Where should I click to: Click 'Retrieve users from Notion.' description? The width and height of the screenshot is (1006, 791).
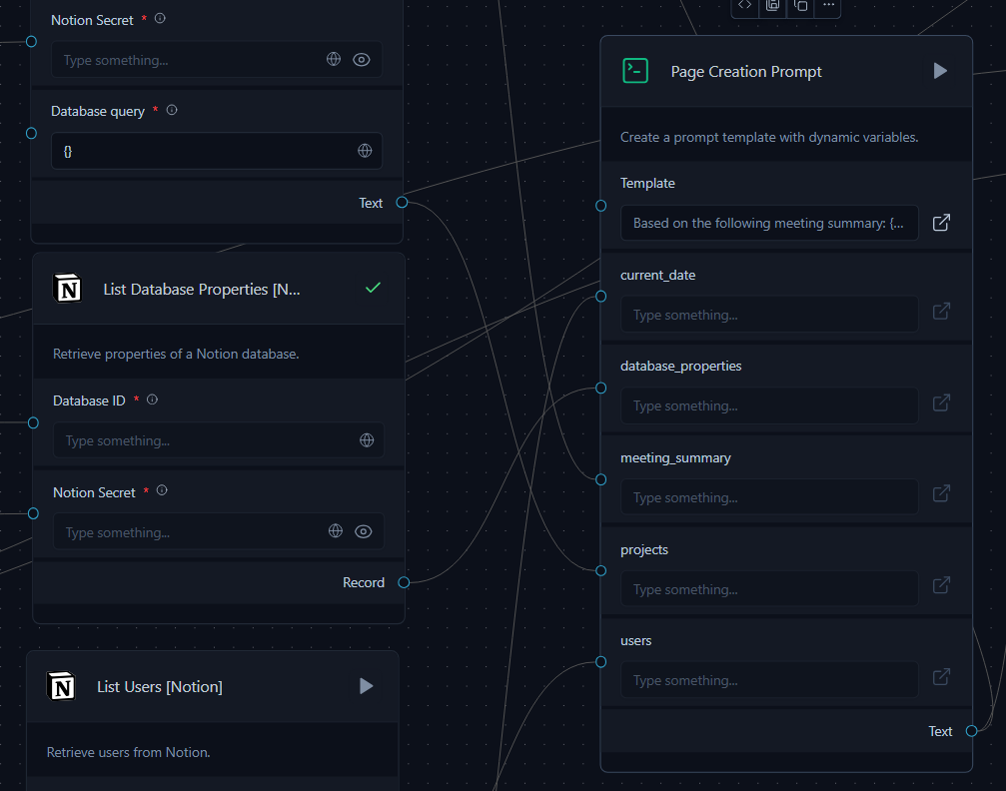pyautogui.click(x=128, y=752)
